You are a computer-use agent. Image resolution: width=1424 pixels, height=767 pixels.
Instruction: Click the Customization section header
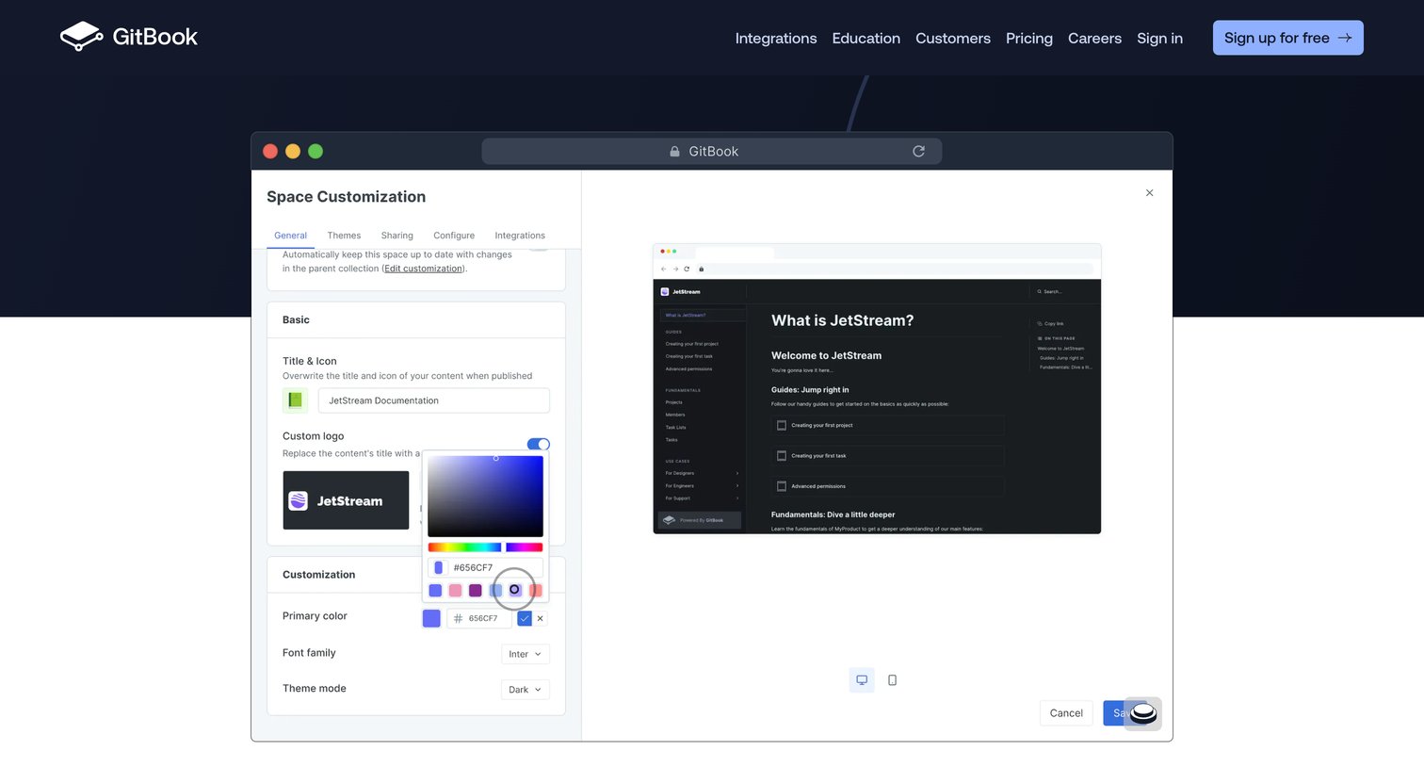pyautogui.click(x=319, y=575)
